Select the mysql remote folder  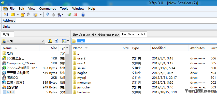click(x=79, y=78)
